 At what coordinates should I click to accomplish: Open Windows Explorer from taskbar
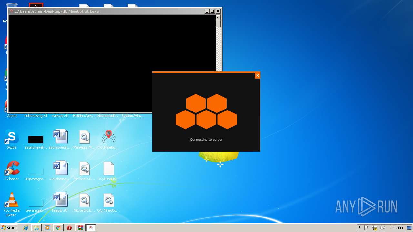[36, 228]
